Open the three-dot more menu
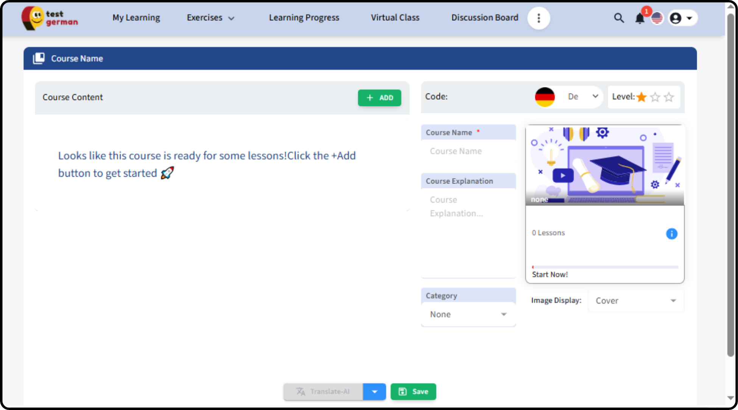738x410 pixels. (x=539, y=18)
